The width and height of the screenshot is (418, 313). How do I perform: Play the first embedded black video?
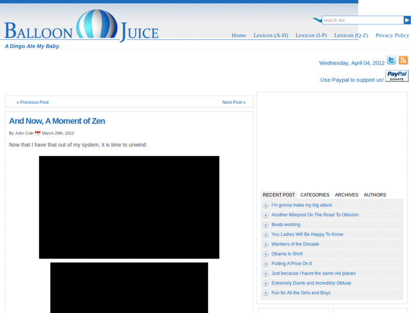(x=129, y=207)
